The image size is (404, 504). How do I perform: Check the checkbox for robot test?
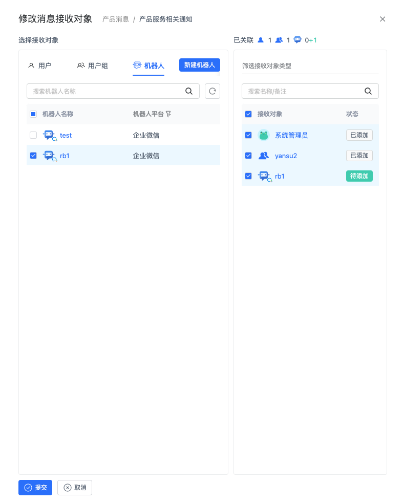click(33, 135)
